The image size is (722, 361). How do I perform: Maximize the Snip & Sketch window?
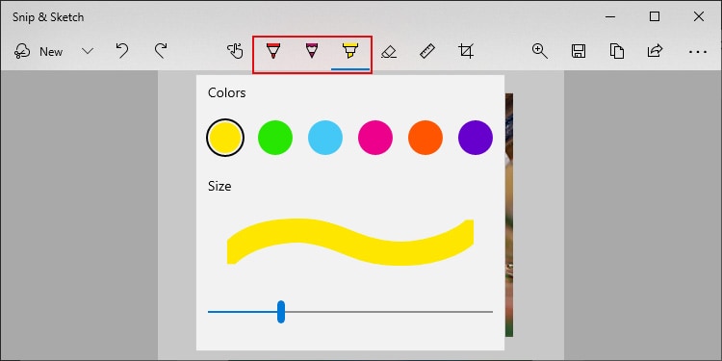pyautogui.click(x=655, y=17)
